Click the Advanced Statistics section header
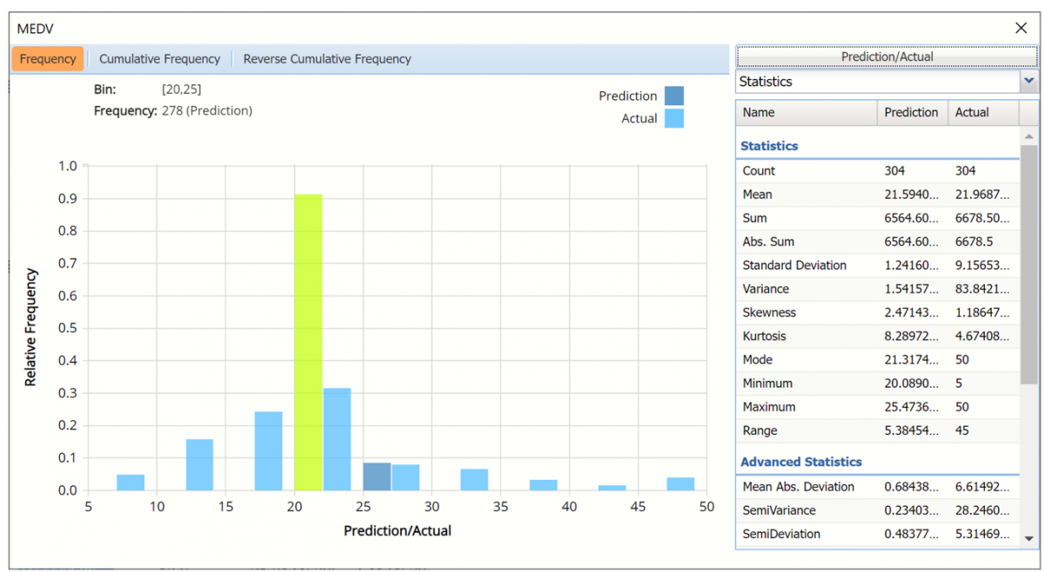 (x=800, y=462)
